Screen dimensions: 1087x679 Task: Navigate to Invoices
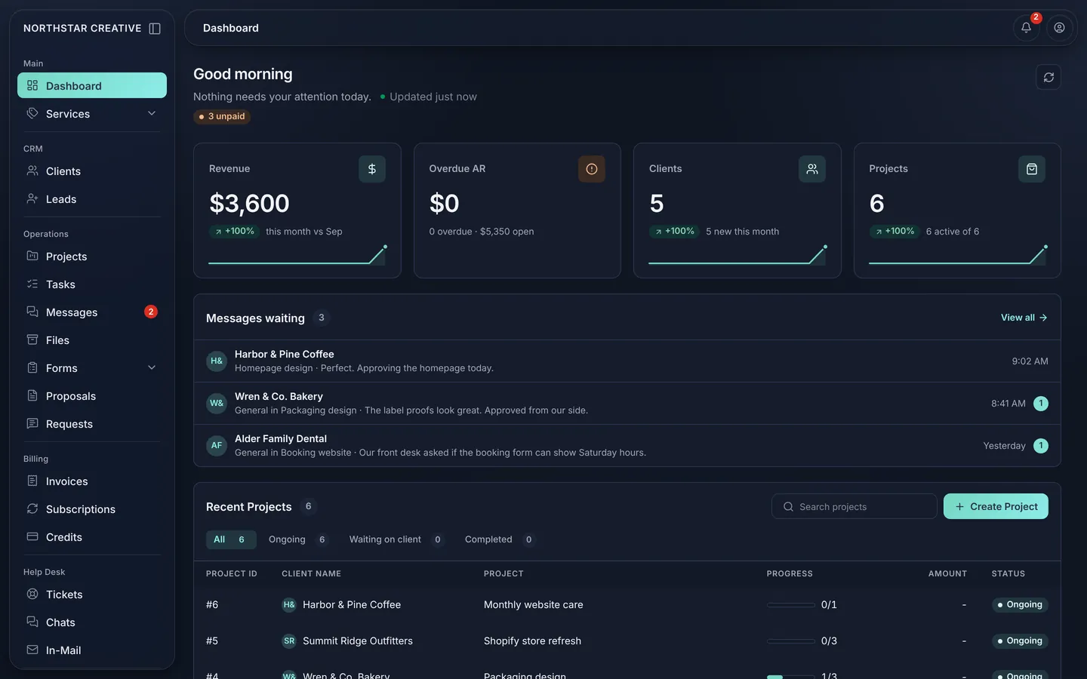pyautogui.click(x=92, y=481)
